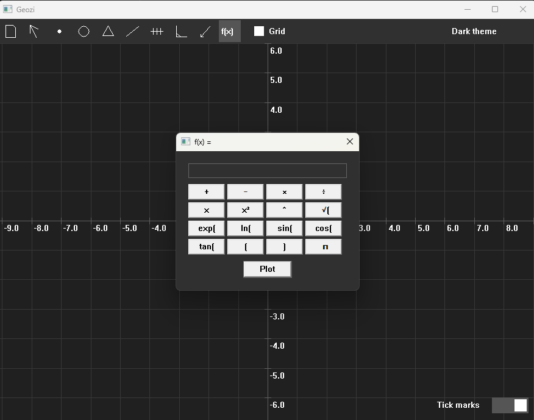Insert the pi constant
Screen dimensions: 534x420
click(x=323, y=247)
